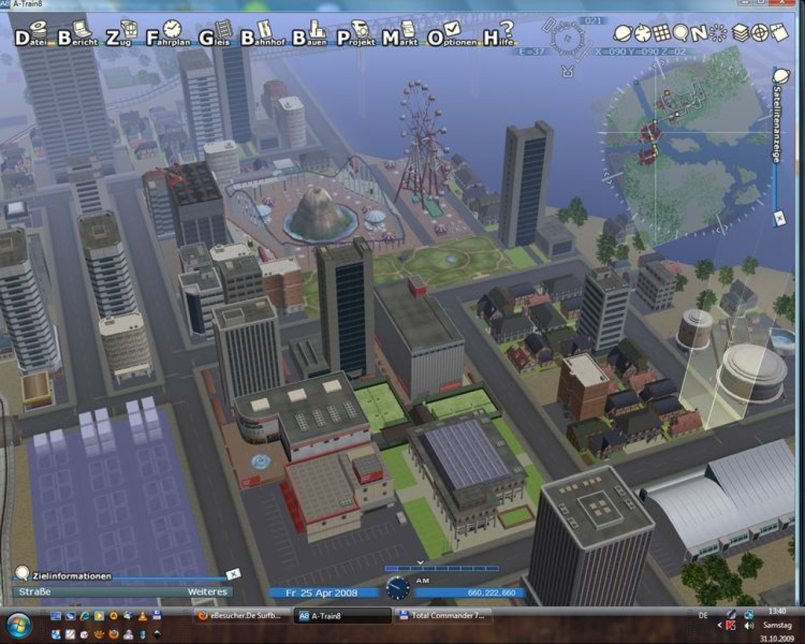Screen dimensions: 805x644
Task: Launch Internet Explorer from quick launch
Action: click(x=84, y=616)
